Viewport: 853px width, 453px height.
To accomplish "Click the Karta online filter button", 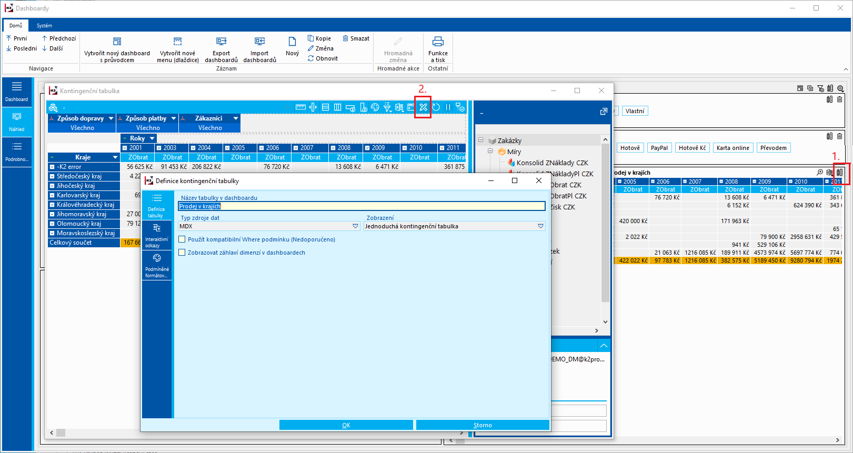I will [x=733, y=148].
